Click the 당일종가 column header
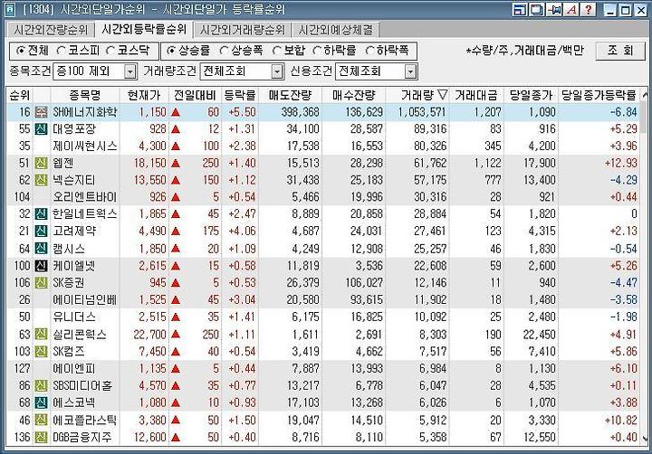This screenshot has height=454, width=652. click(x=531, y=95)
